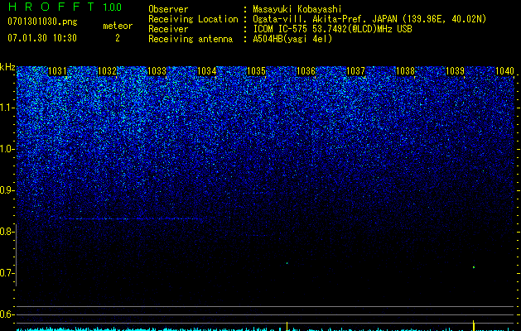Select the file name 0701301030.png
The image size is (521, 331).
coord(42,22)
